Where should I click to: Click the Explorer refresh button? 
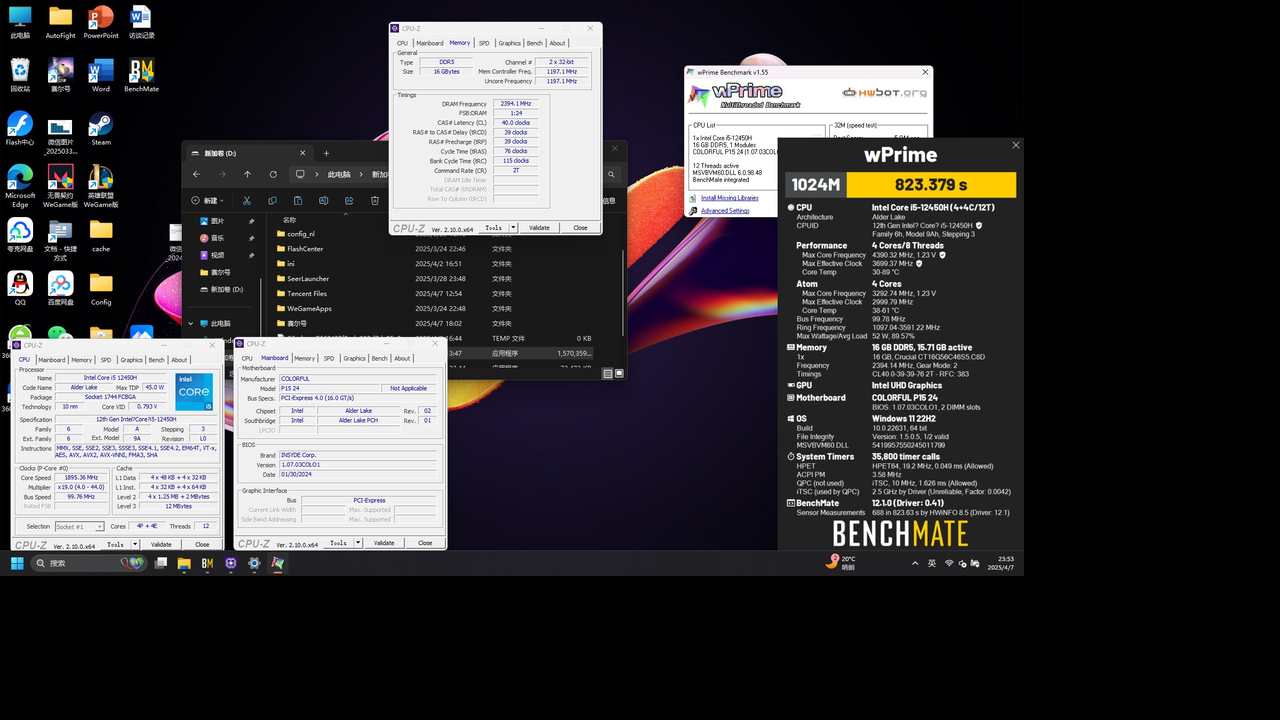pos(273,174)
